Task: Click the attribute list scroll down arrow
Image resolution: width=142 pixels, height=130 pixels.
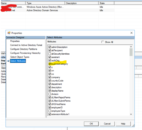Action: click(x=131, y=114)
